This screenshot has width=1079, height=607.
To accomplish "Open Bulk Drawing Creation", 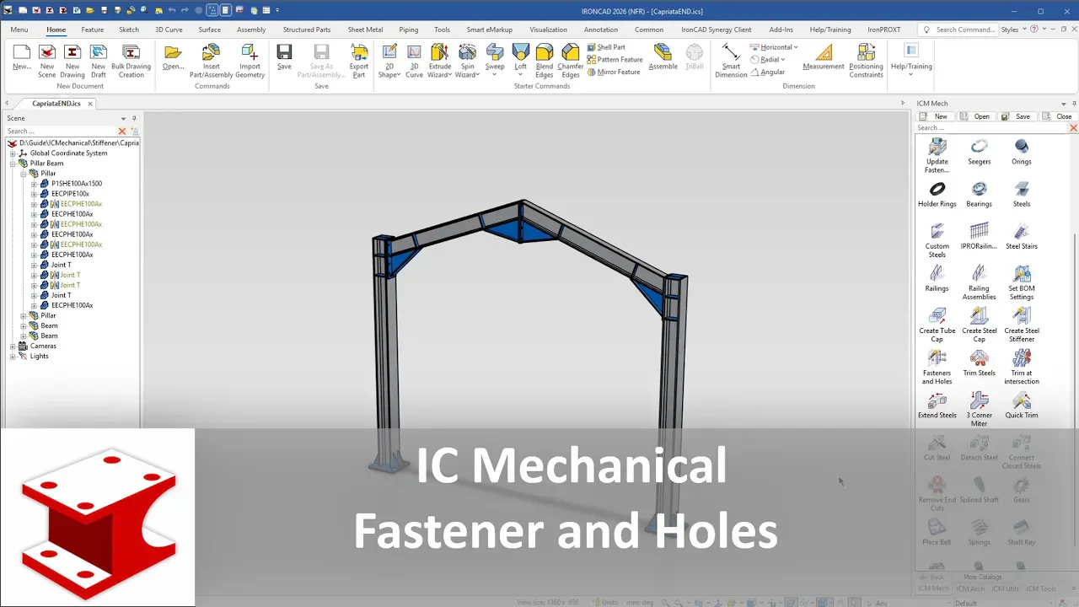I will [x=131, y=61].
